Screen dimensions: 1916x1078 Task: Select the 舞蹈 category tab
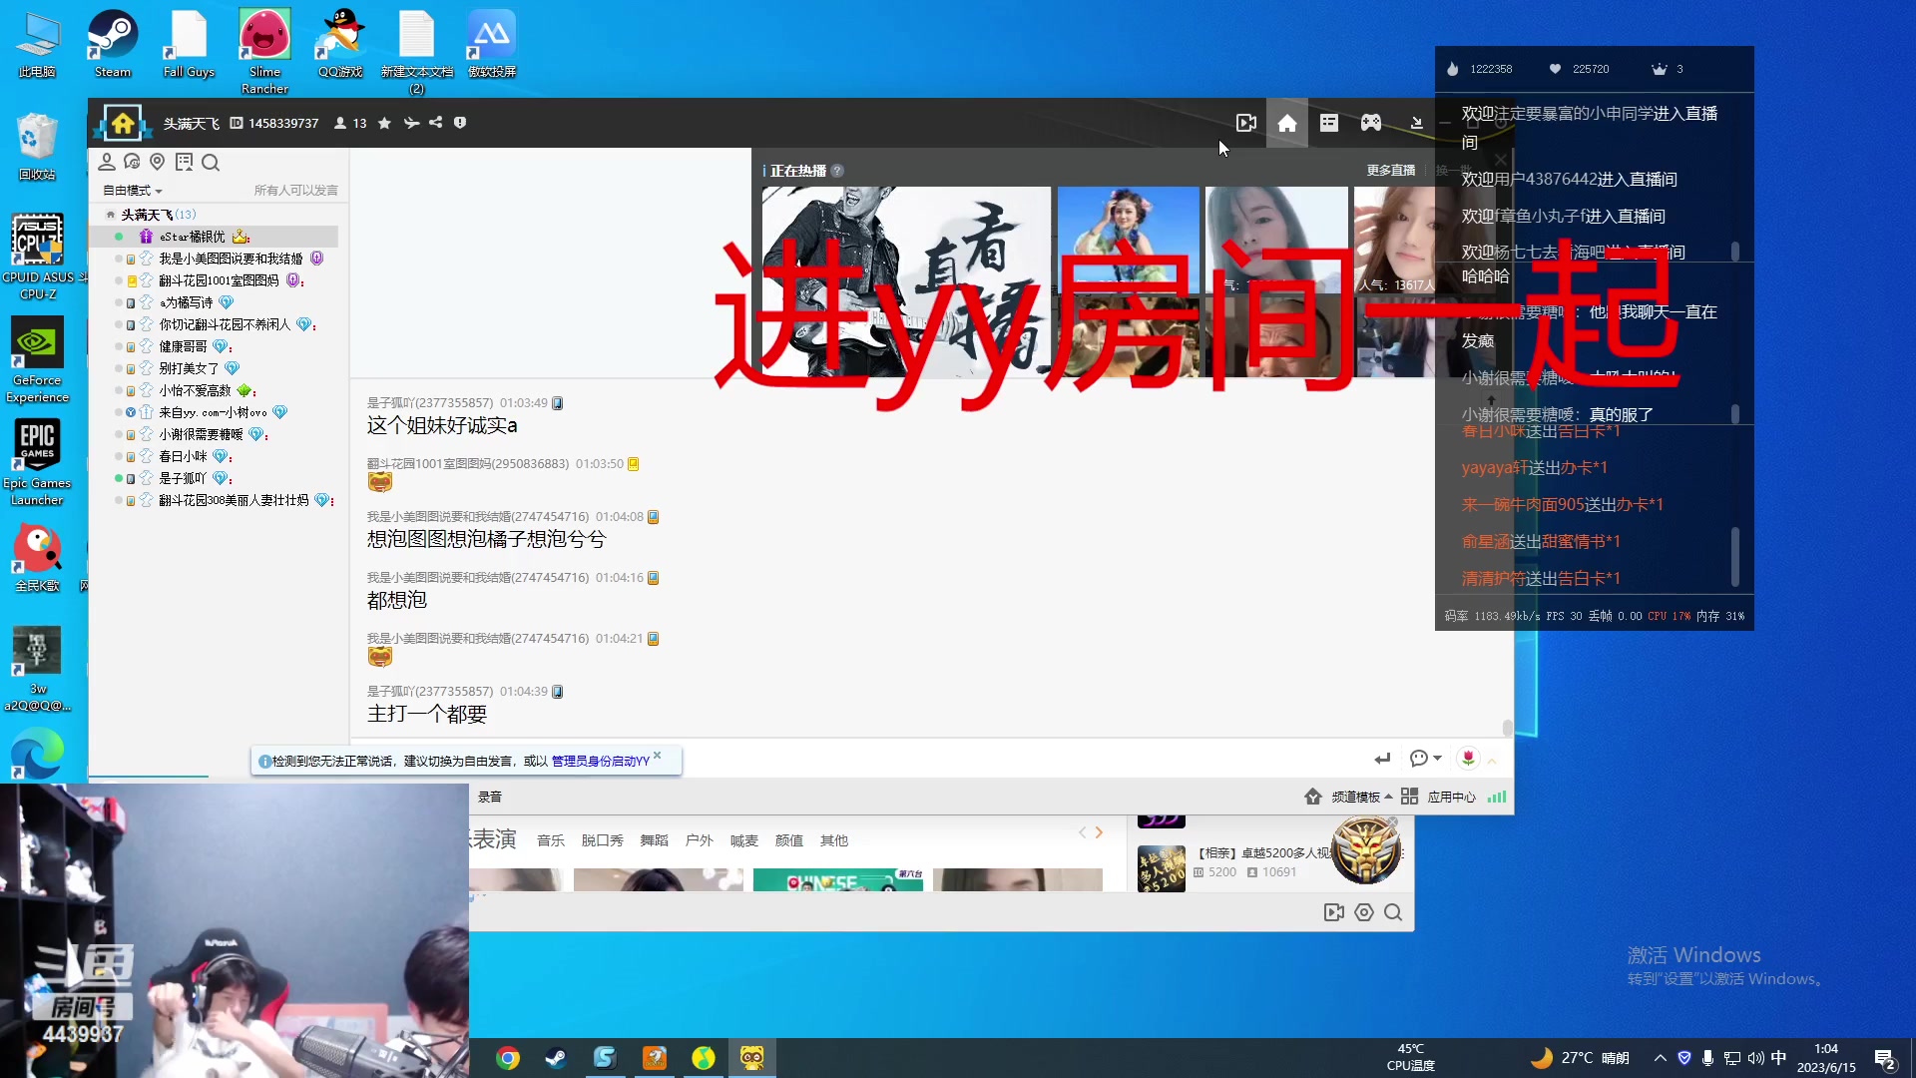[655, 840]
